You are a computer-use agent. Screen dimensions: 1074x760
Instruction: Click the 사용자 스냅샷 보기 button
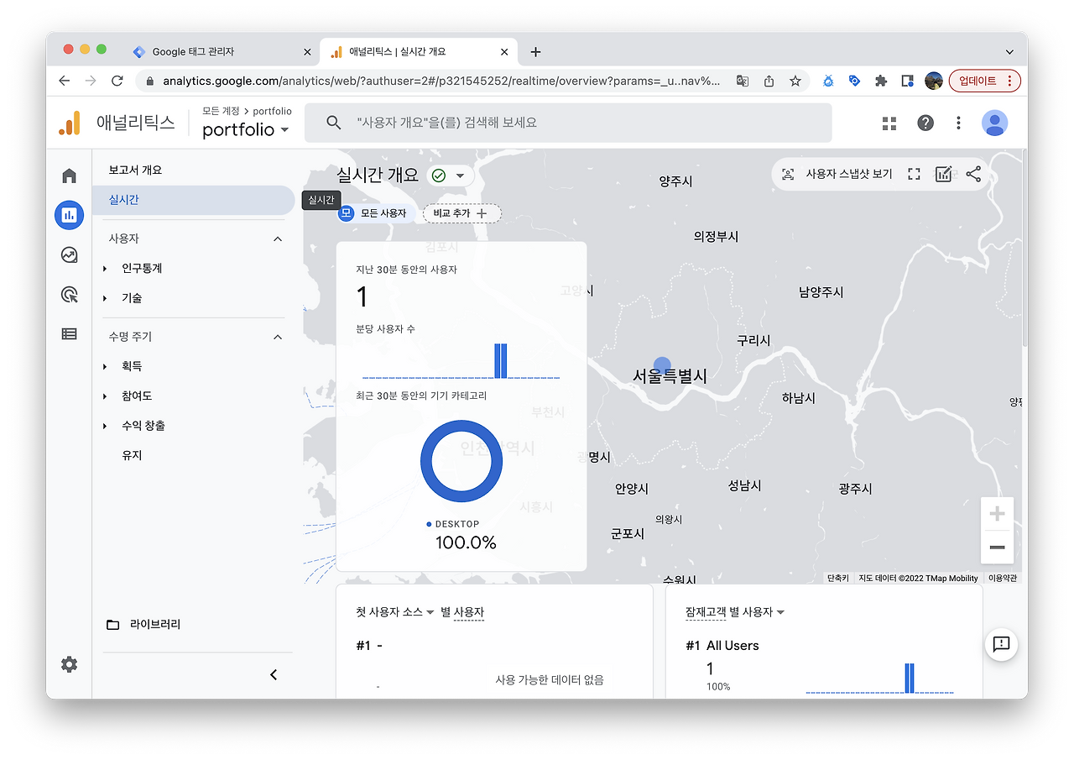click(837, 174)
